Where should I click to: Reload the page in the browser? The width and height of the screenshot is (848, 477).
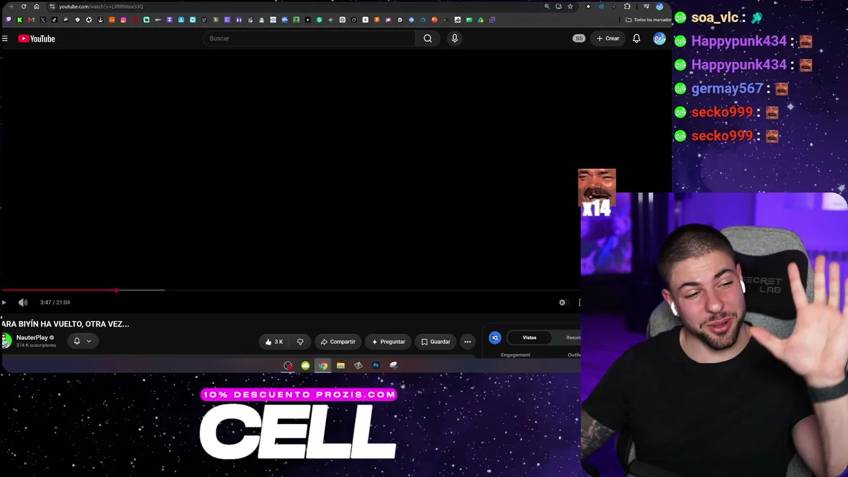click(x=24, y=7)
